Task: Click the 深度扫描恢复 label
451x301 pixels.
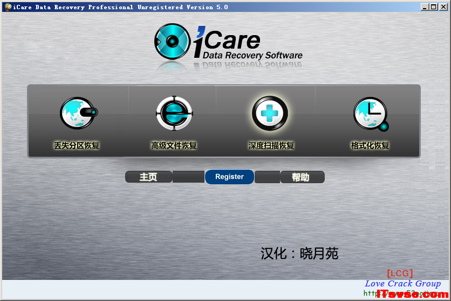Action: point(271,145)
